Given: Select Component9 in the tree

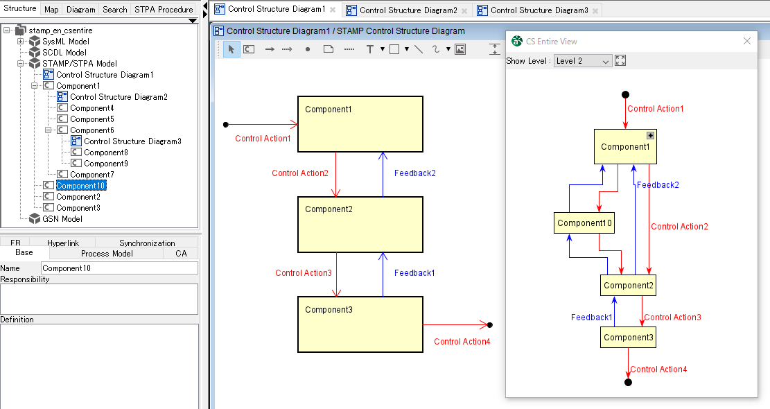Looking at the screenshot, I should (x=105, y=164).
